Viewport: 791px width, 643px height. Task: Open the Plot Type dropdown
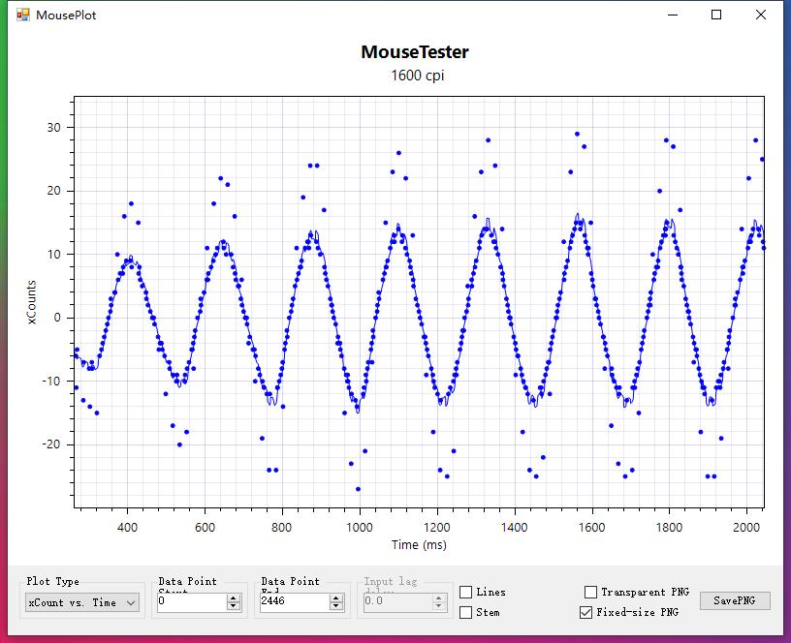(x=81, y=603)
